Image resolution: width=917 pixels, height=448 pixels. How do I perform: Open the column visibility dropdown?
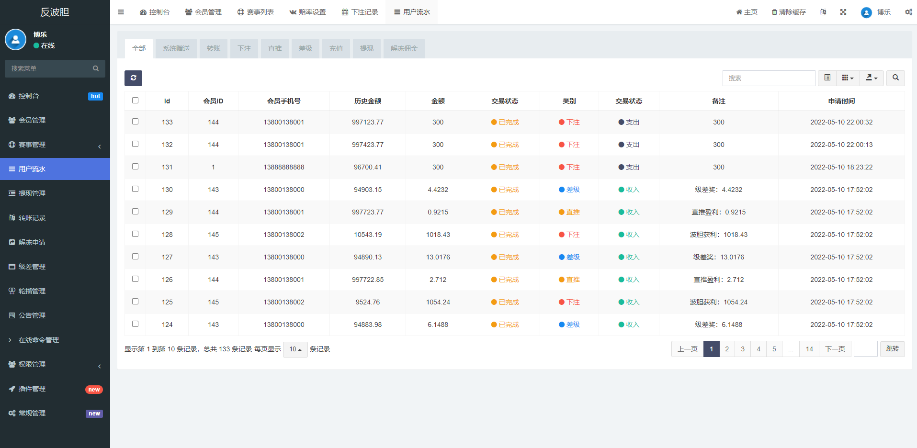coord(848,78)
